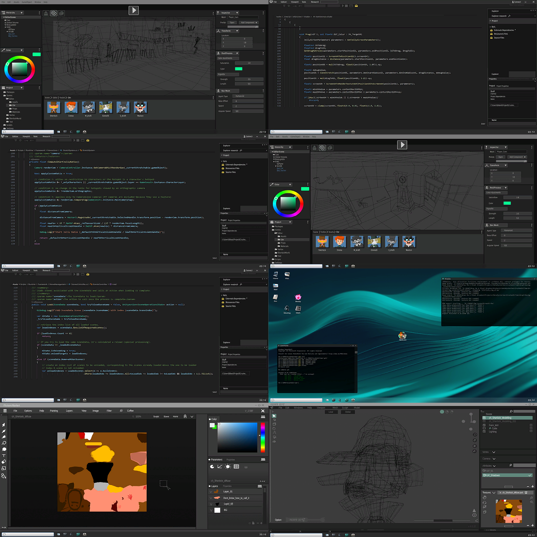This screenshot has width=537, height=537.
Task: Open the Meeting headset desktop icon
Action: (287, 309)
